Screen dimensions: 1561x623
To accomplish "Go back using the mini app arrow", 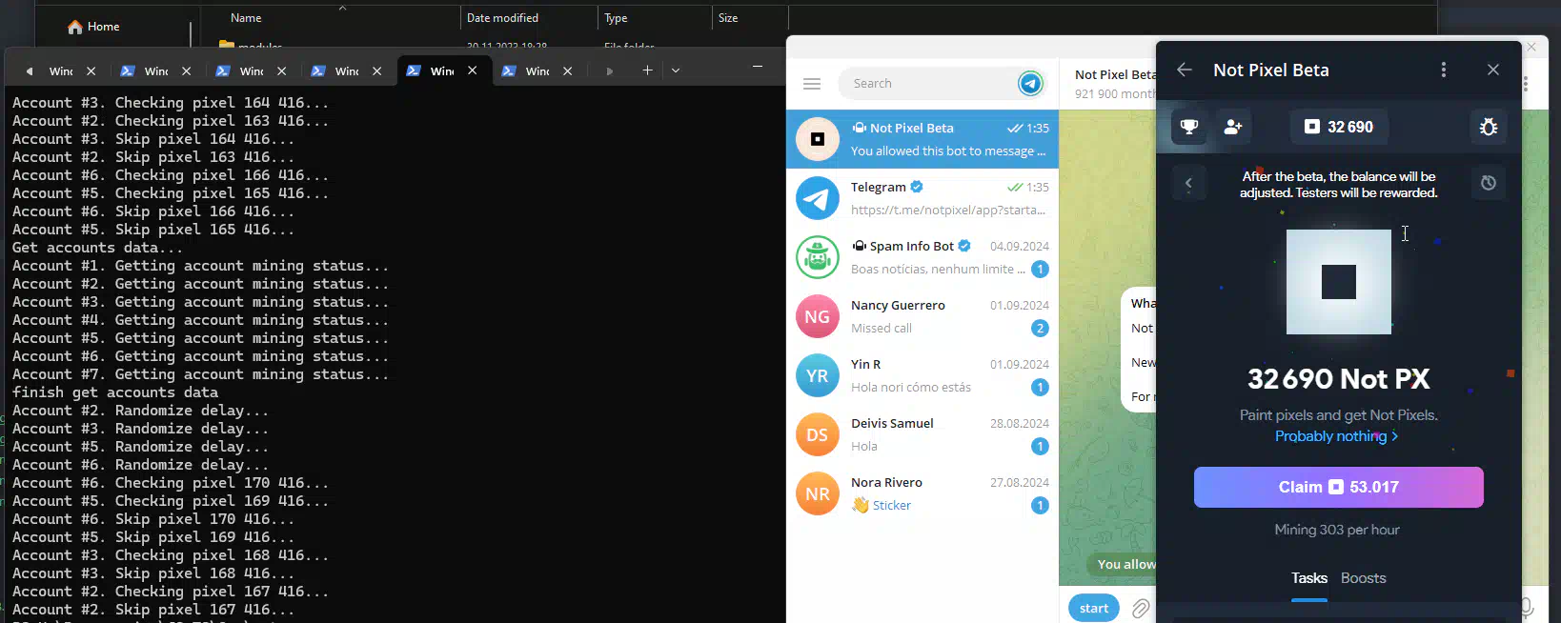I will 1185,70.
